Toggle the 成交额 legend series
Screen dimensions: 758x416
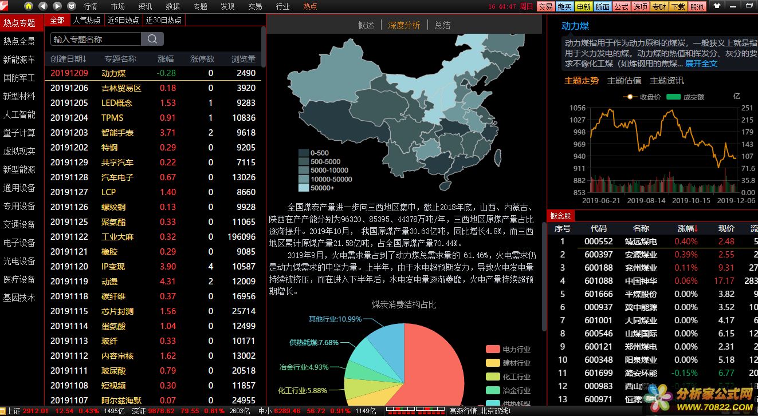tap(685, 97)
